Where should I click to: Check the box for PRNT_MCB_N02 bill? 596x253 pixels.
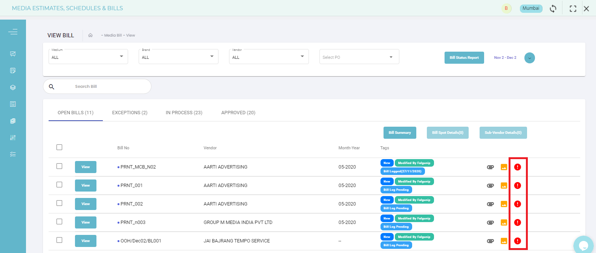click(x=59, y=166)
